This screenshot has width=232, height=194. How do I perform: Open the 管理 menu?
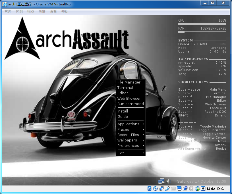pyautogui.click(x=8, y=12)
